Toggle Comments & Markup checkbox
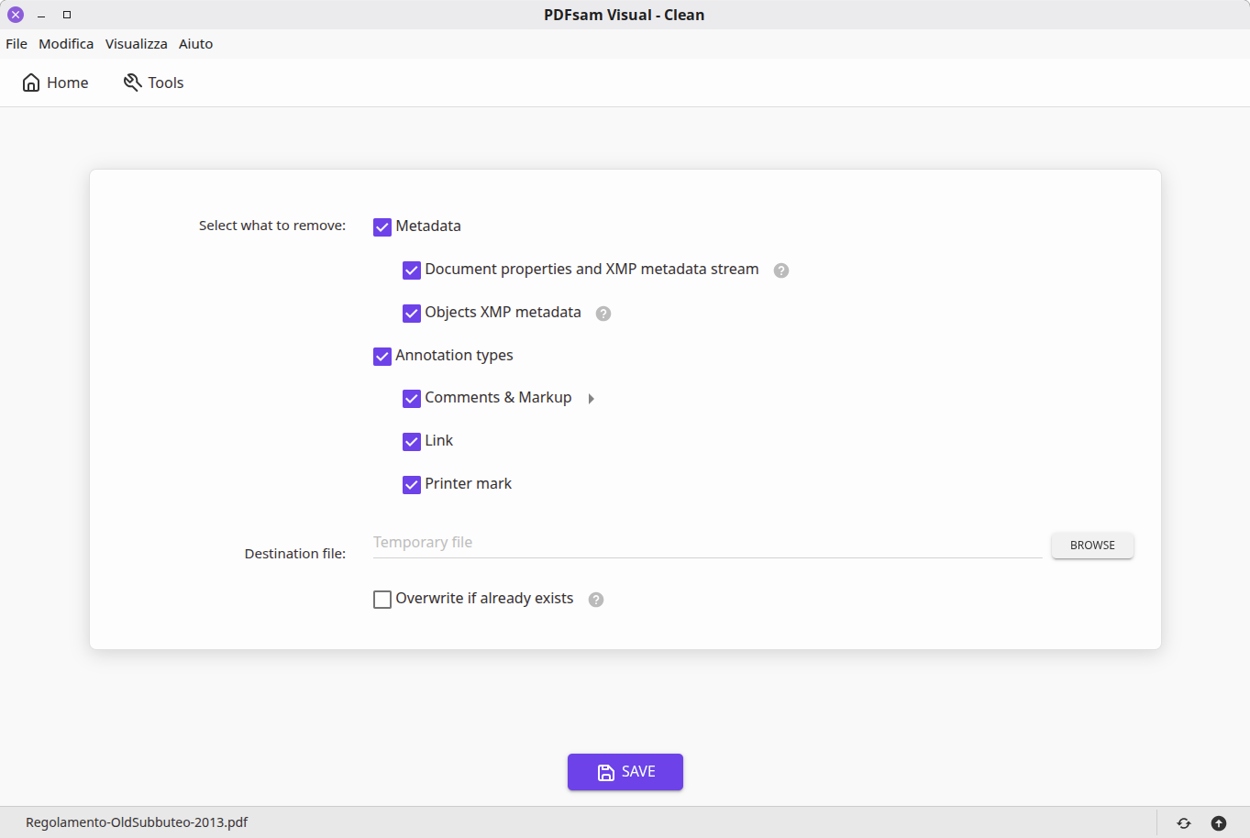The image size is (1250, 838). point(412,399)
